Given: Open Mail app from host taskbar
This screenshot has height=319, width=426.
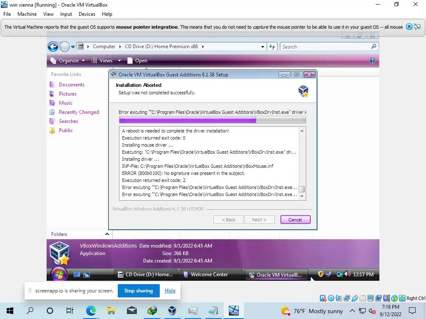Looking at the screenshot, I should click(x=132, y=311).
